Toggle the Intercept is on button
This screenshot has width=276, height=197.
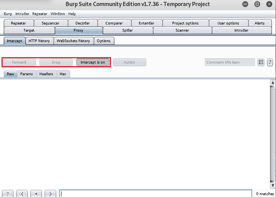click(x=93, y=62)
